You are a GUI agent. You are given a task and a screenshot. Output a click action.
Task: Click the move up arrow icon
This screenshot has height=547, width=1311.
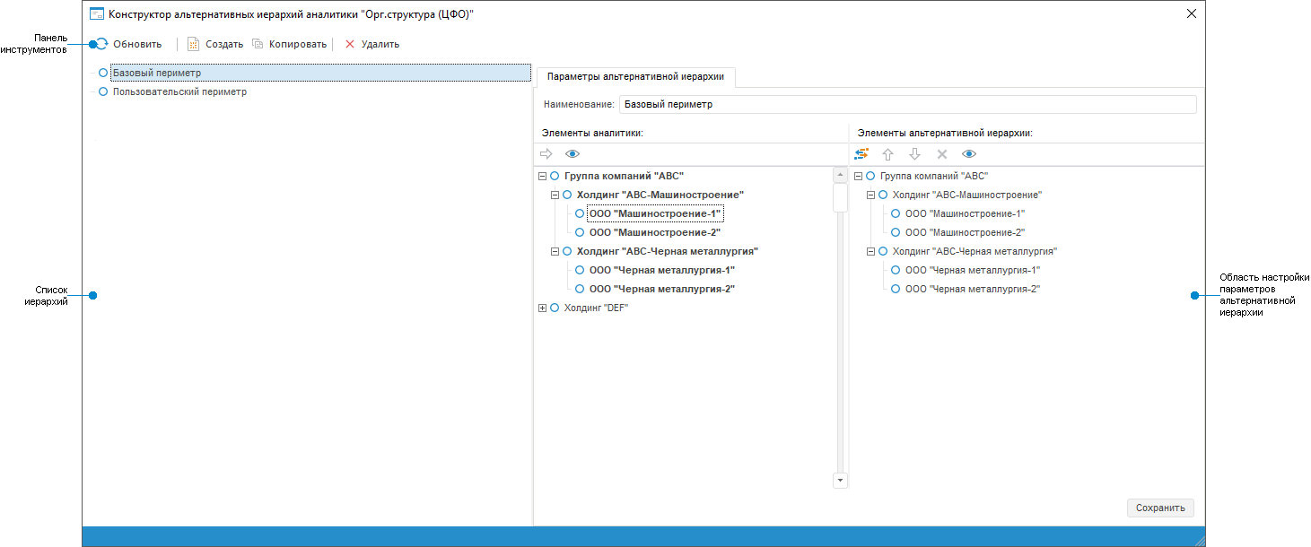tap(887, 154)
